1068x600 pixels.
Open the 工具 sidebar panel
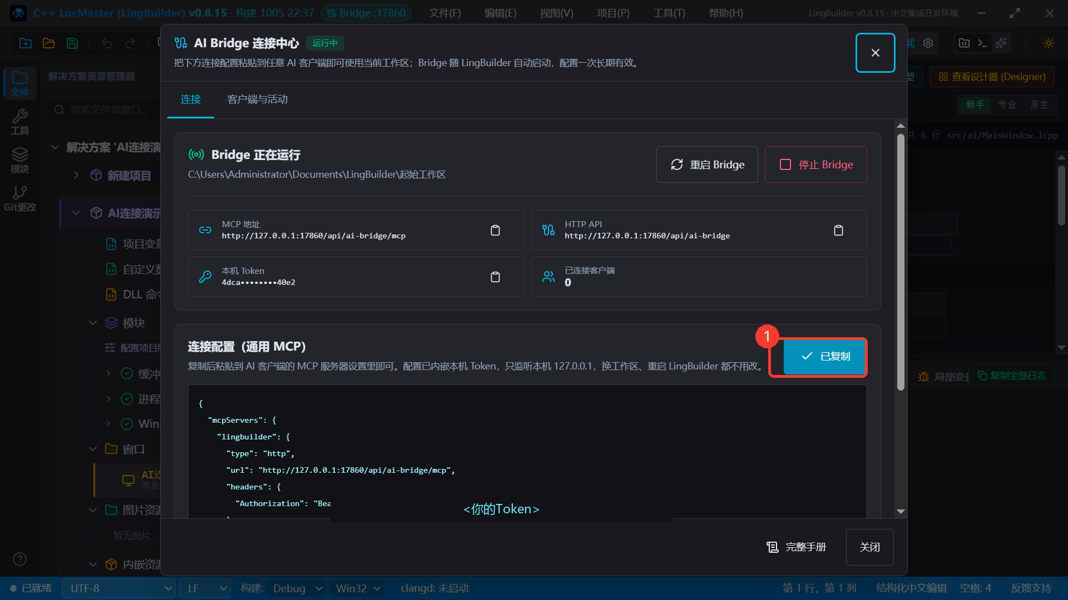point(20,122)
